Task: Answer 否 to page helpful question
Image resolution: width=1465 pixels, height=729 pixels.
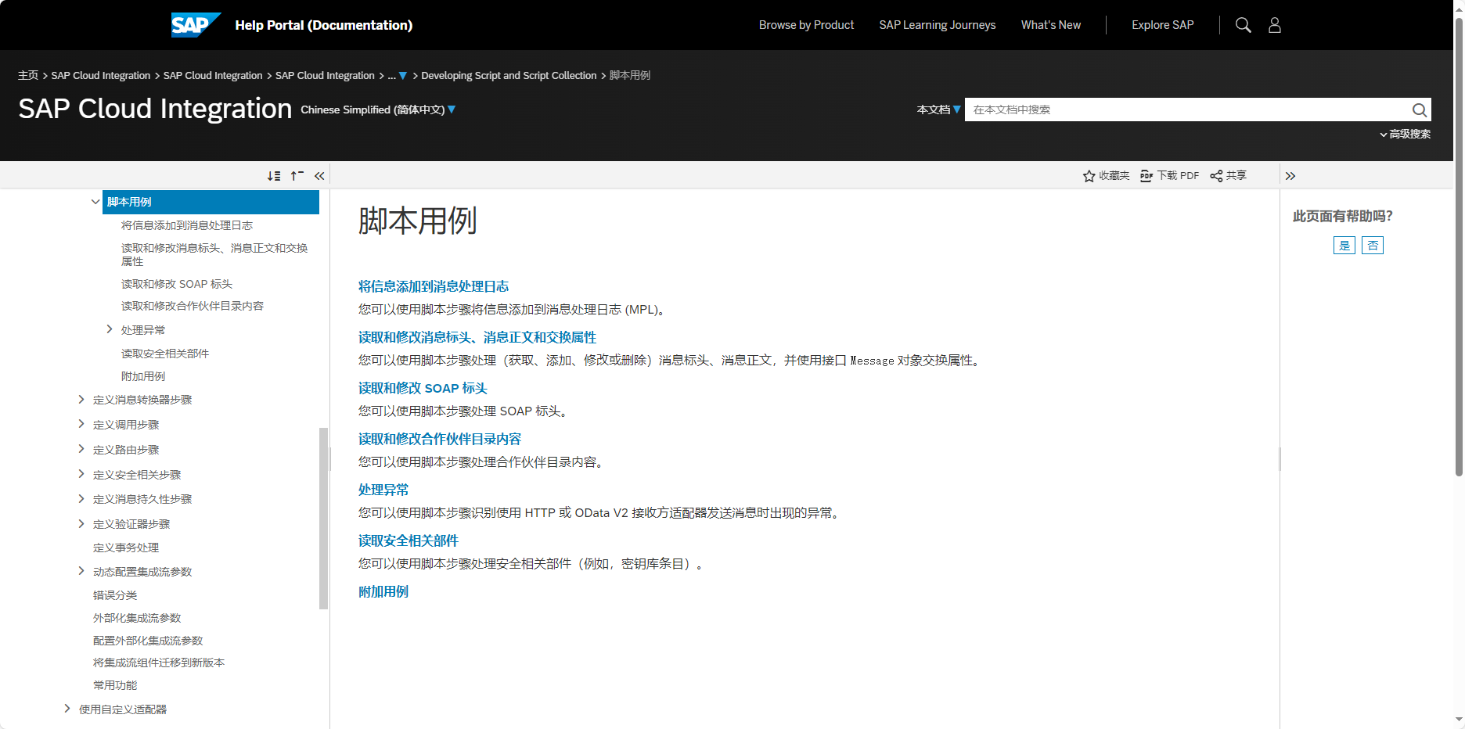Action: pyautogui.click(x=1373, y=246)
